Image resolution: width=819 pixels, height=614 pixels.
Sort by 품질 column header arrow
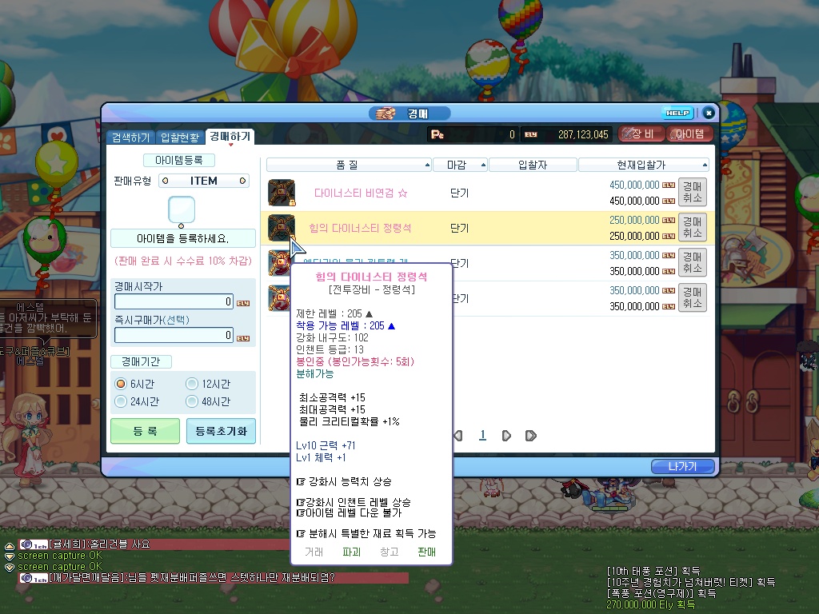coord(425,165)
